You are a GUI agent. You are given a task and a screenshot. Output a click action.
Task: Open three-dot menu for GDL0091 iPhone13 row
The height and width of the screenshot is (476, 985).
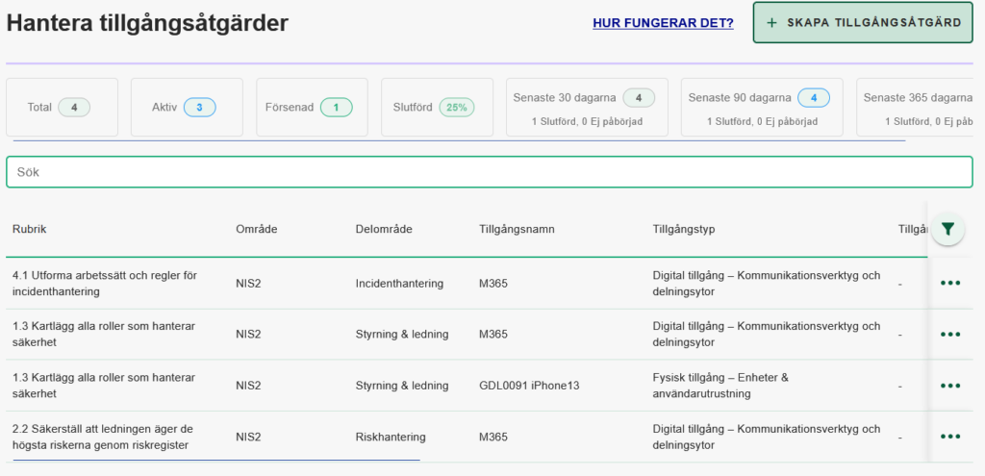[x=950, y=386]
